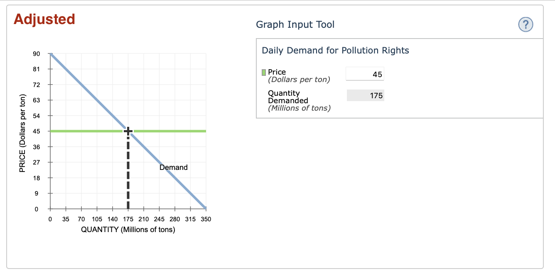Click the 90 label at the top of the y-axis
The image size is (555, 276).
[37, 53]
